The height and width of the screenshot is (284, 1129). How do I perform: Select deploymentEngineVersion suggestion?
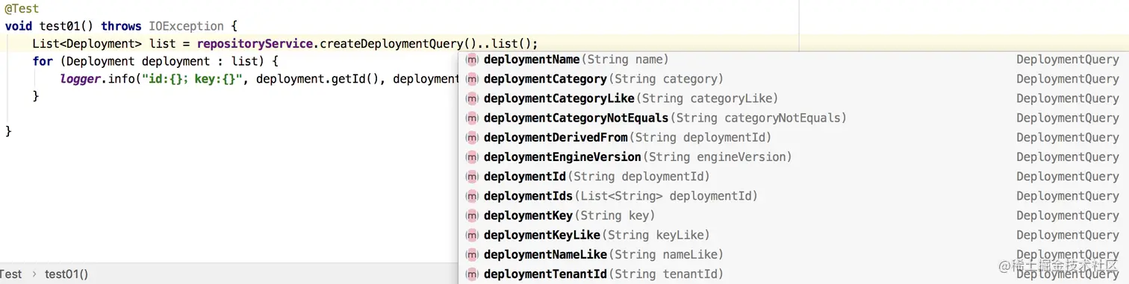(x=793, y=157)
